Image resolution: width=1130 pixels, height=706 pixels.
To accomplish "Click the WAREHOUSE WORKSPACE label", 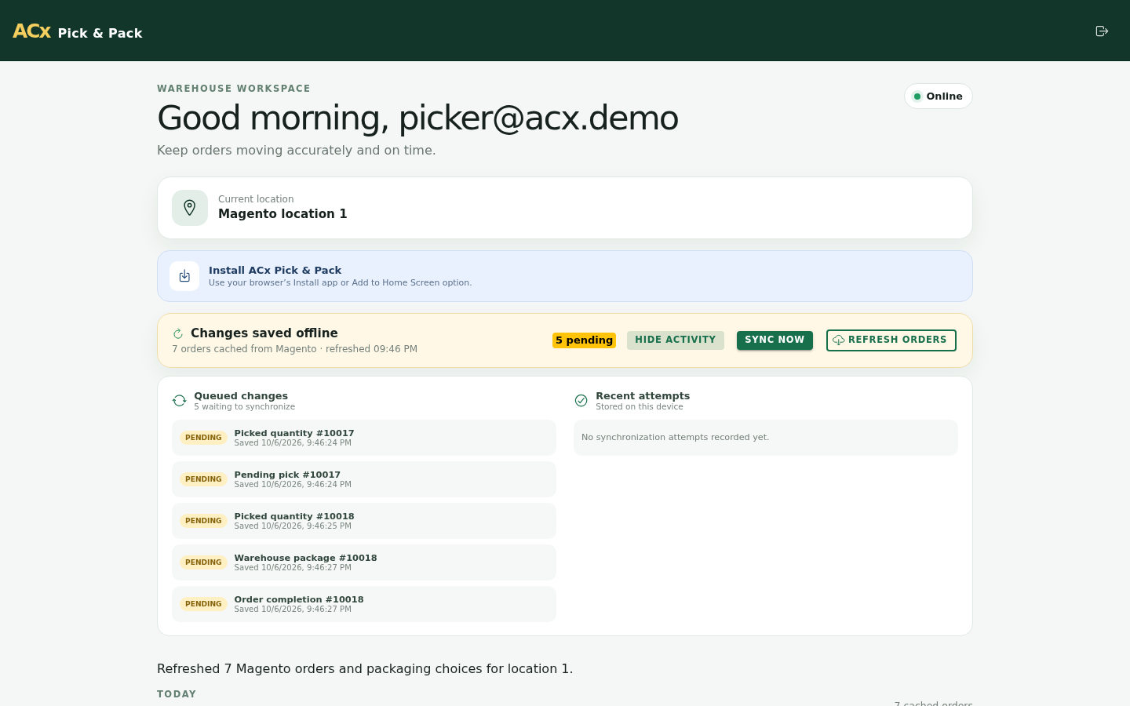I will 234,89.
